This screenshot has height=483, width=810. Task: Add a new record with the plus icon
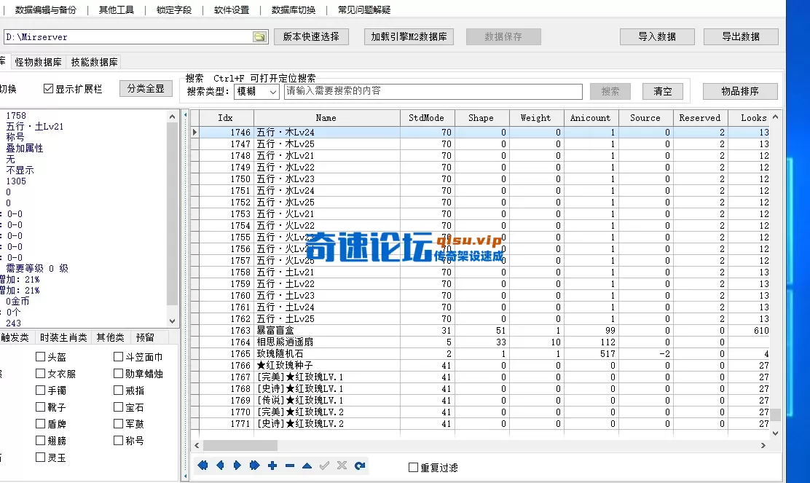pos(272,465)
